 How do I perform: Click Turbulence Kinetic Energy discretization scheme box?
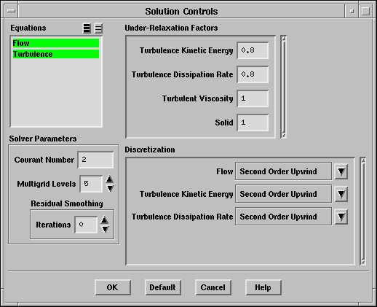(283, 194)
